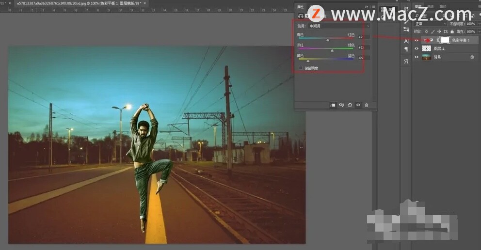Click the yellow-blue value field showing -65
This screenshot has width=481, height=250.
(x=364, y=58)
